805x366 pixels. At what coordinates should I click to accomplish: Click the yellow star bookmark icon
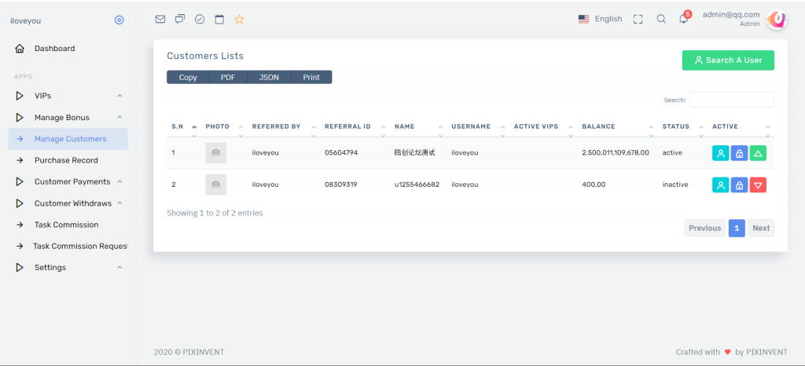click(x=239, y=19)
